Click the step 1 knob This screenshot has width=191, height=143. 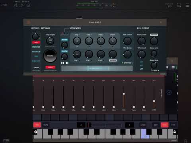tap(77, 41)
